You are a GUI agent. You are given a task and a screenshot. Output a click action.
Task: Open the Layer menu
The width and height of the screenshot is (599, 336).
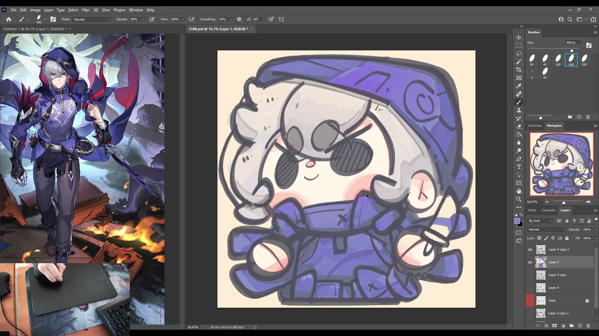click(48, 10)
